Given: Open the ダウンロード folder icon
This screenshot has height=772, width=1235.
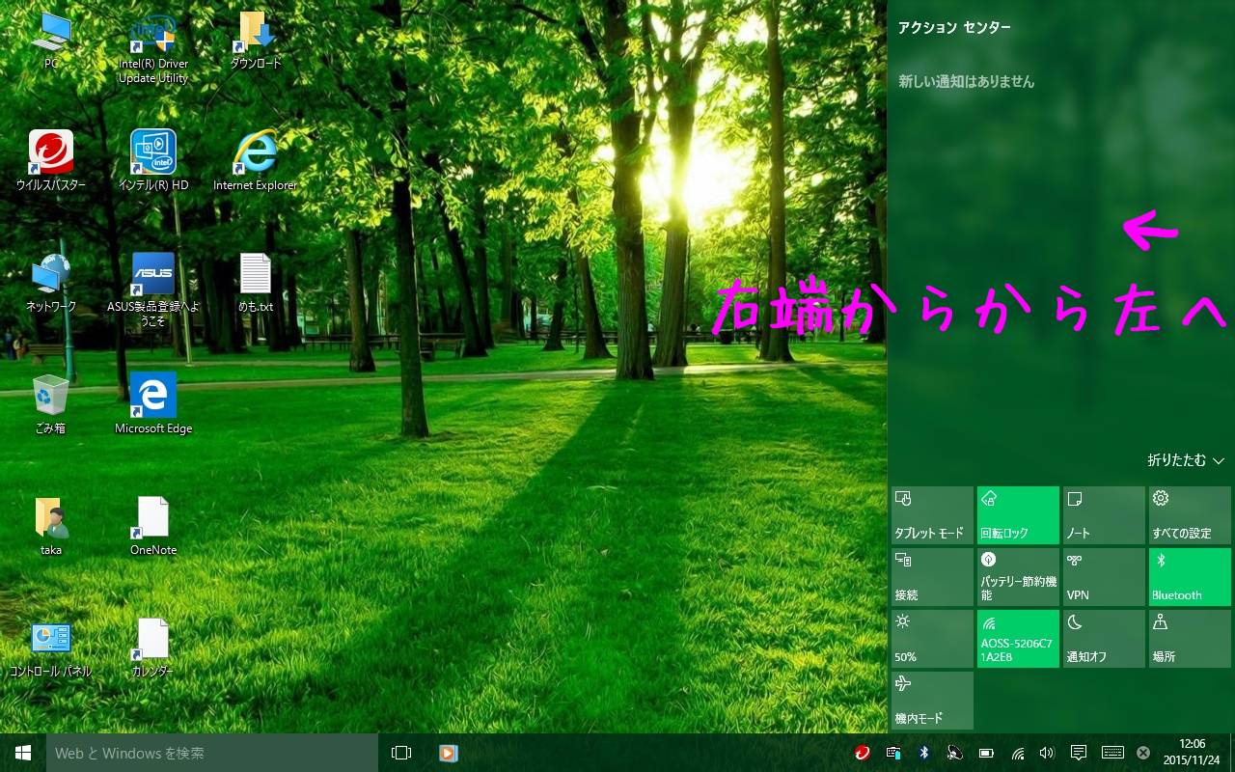Looking at the screenshot, I should point(256,41).
